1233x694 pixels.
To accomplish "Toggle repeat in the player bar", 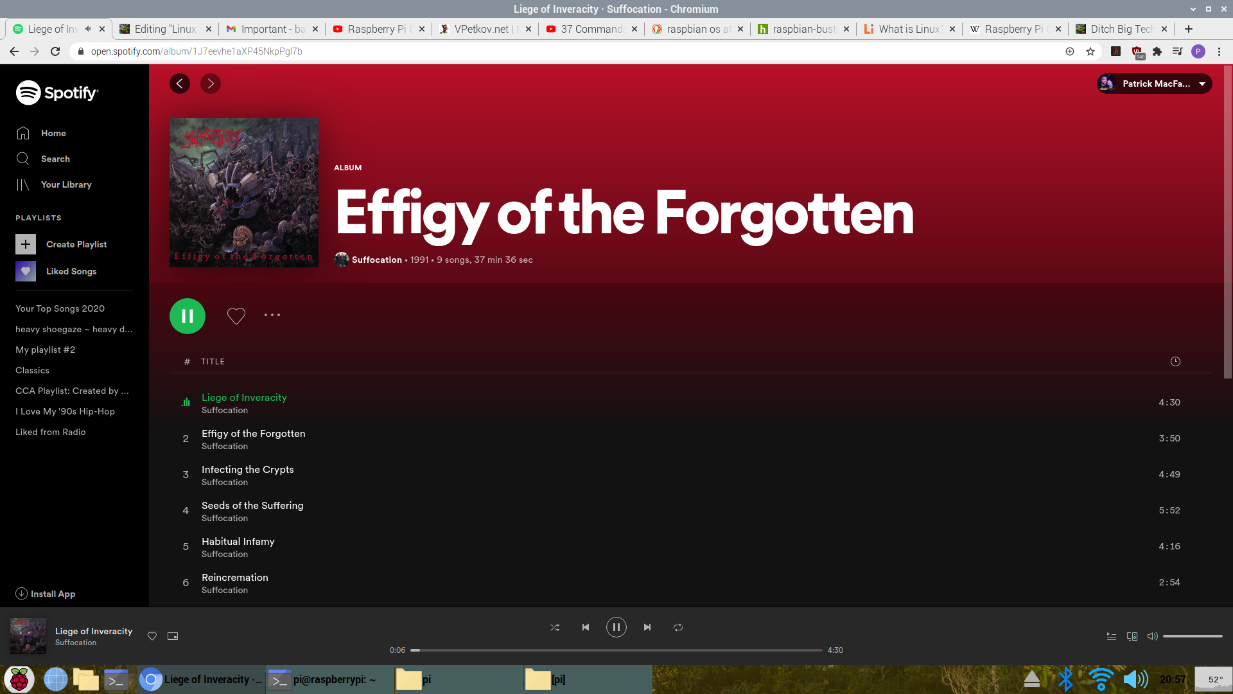I will (x=678, y=627).
